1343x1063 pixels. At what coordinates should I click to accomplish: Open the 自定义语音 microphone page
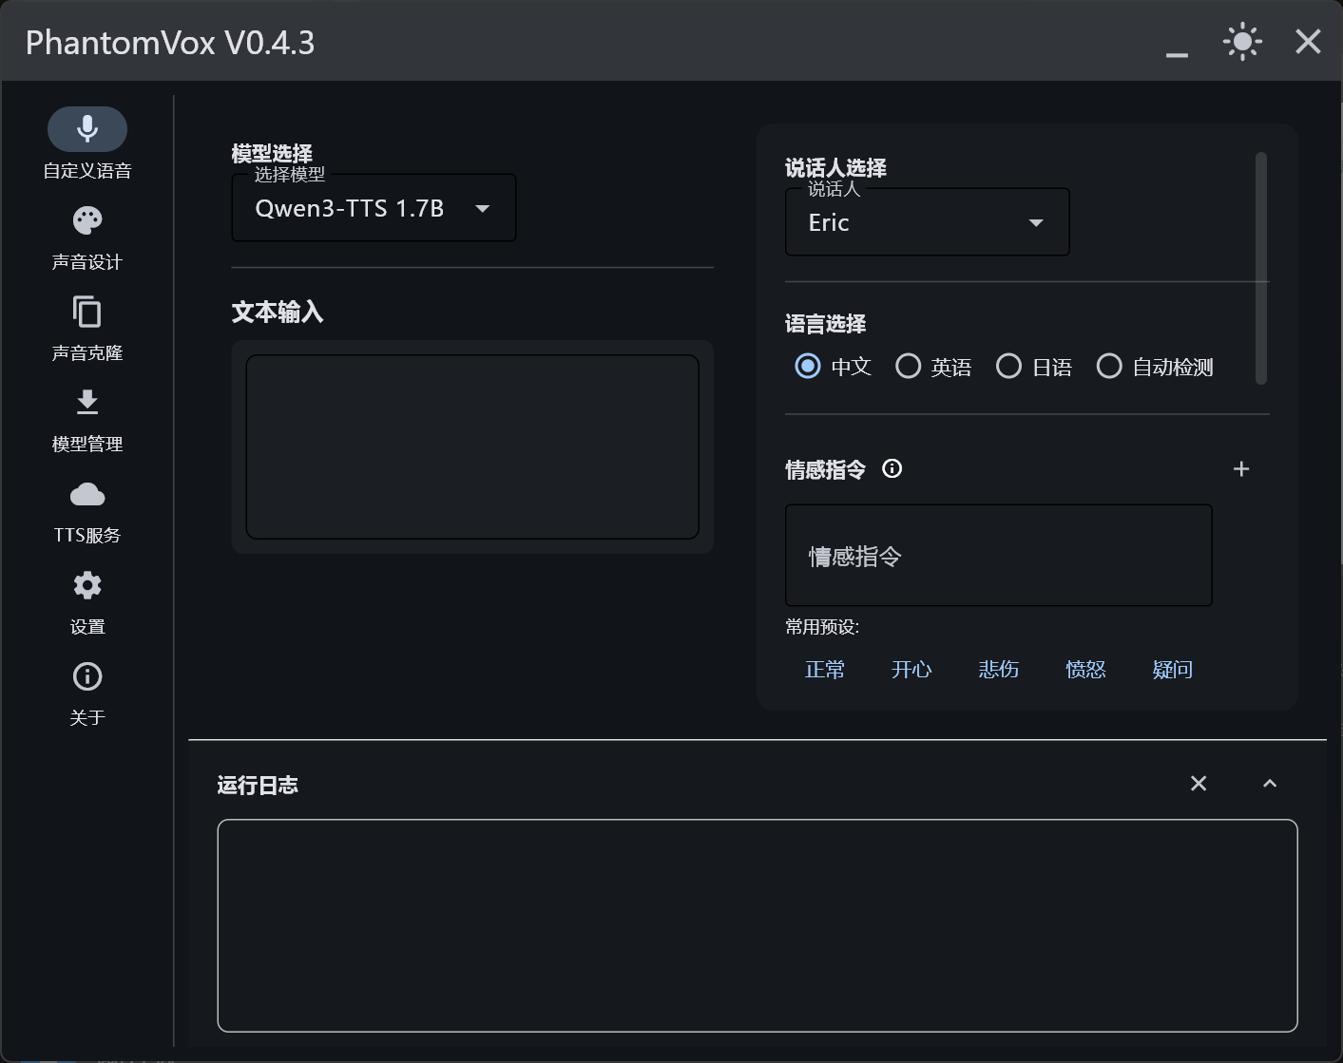(x=87, y=129)
